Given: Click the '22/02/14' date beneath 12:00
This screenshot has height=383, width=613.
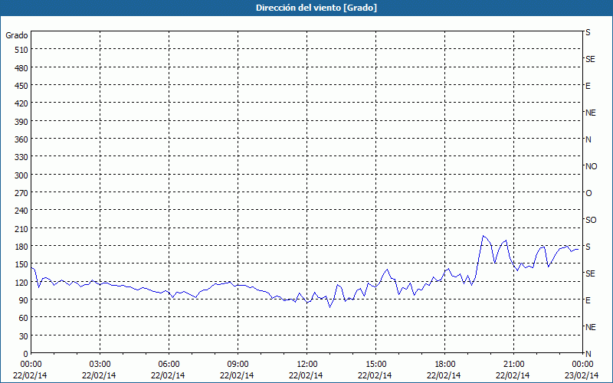Looking at the screenshot, I should [306, 375].
